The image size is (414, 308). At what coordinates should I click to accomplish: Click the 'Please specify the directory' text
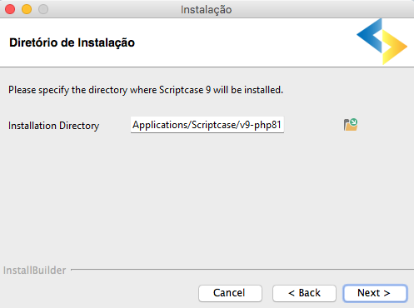(x=146, y=90)
